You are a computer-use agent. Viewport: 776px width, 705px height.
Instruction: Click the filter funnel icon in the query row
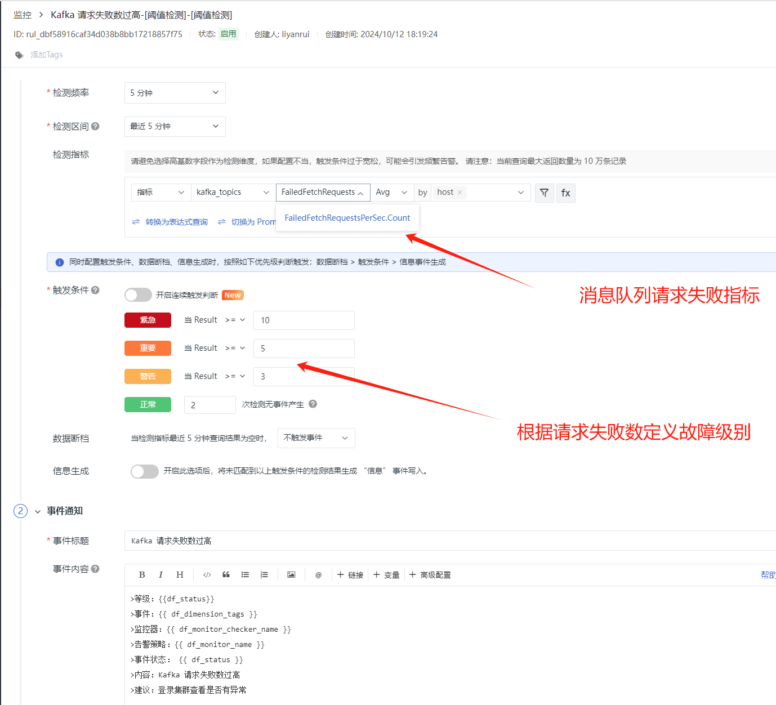[544, 193]
